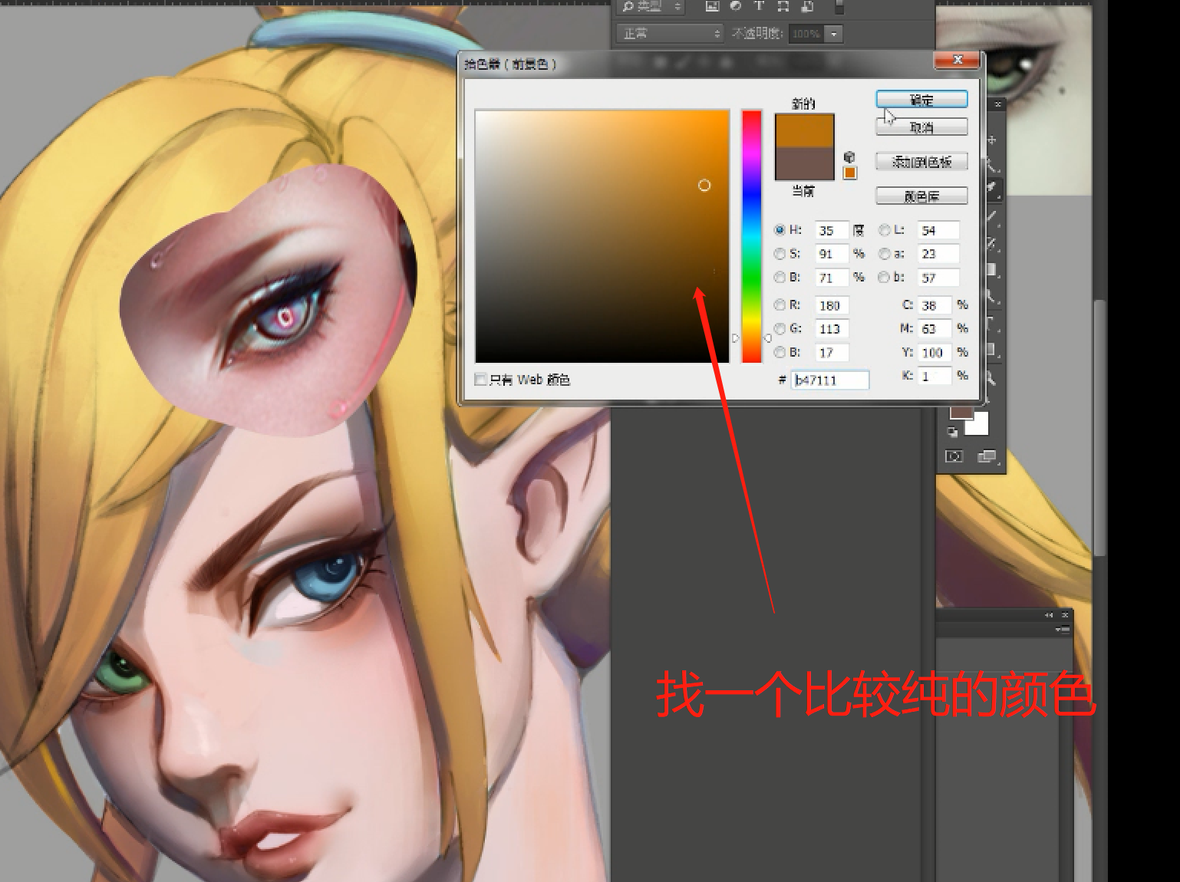Screen dimensions: 1180x882
Task: Click the eye reference image at top right
Action: tap(1013, 100)
